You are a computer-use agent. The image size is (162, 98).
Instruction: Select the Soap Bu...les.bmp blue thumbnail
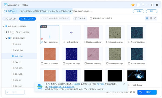click(71, 54)
